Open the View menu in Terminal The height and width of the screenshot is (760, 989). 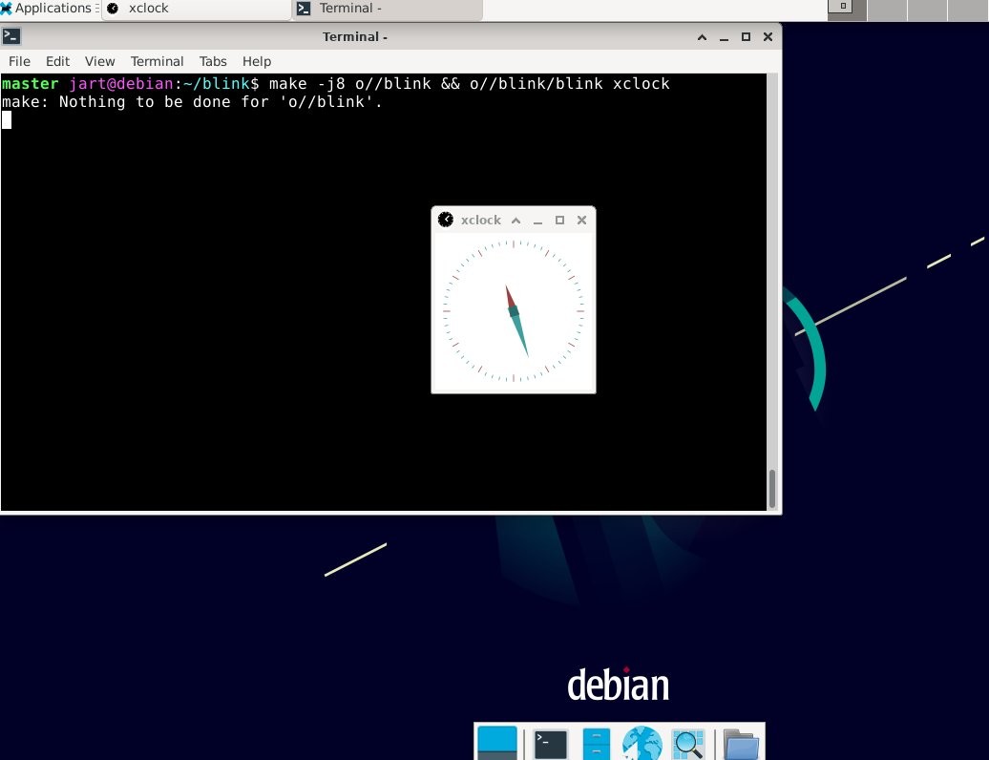tap(99, 61)
